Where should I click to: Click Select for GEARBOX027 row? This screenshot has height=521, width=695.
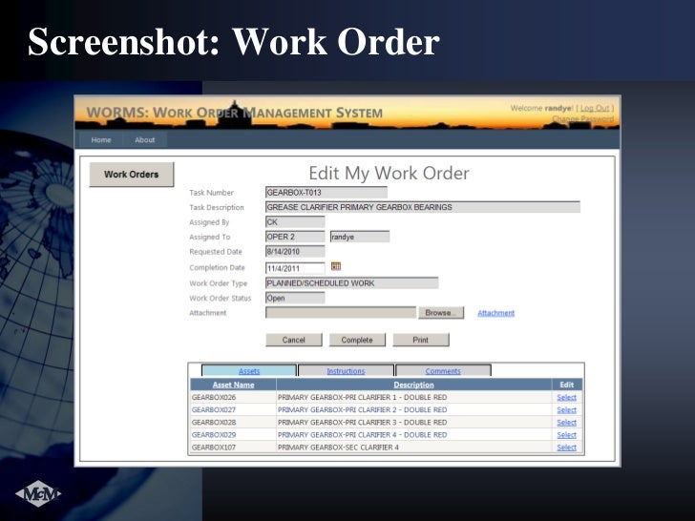tap(566, 409)
